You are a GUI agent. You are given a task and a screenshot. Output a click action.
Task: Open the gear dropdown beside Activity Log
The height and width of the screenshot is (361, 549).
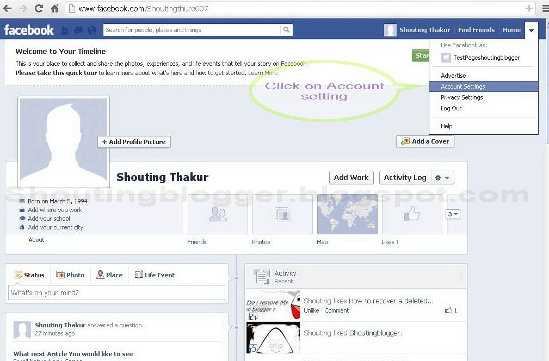point(442,178)
